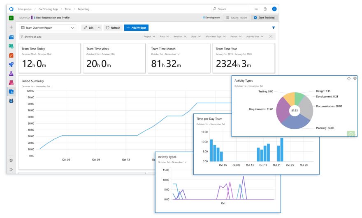Click the Azure DevOps logo icon
The width and height of the screenshot is (362, 218).
point(11,9)
